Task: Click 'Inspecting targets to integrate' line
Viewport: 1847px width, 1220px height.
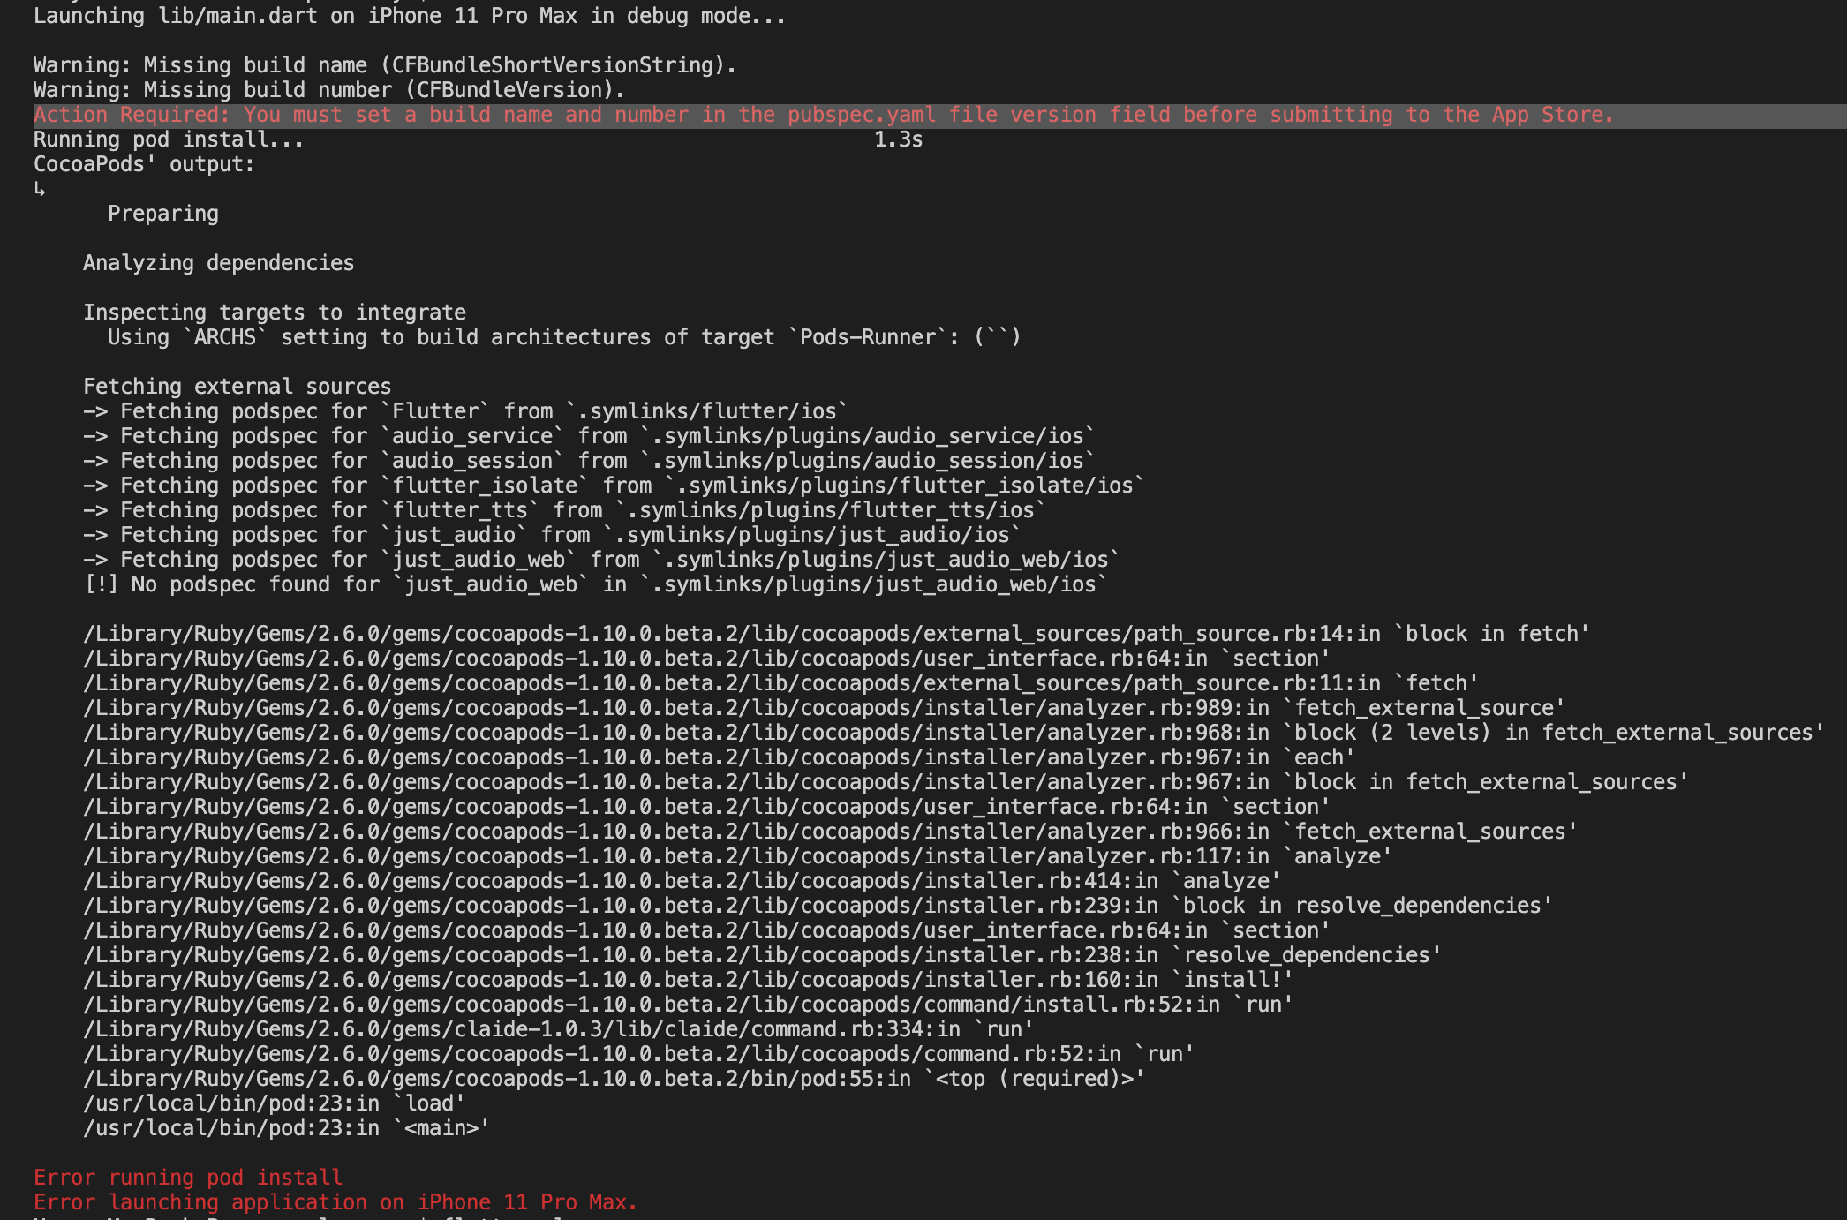Action: 275,313
